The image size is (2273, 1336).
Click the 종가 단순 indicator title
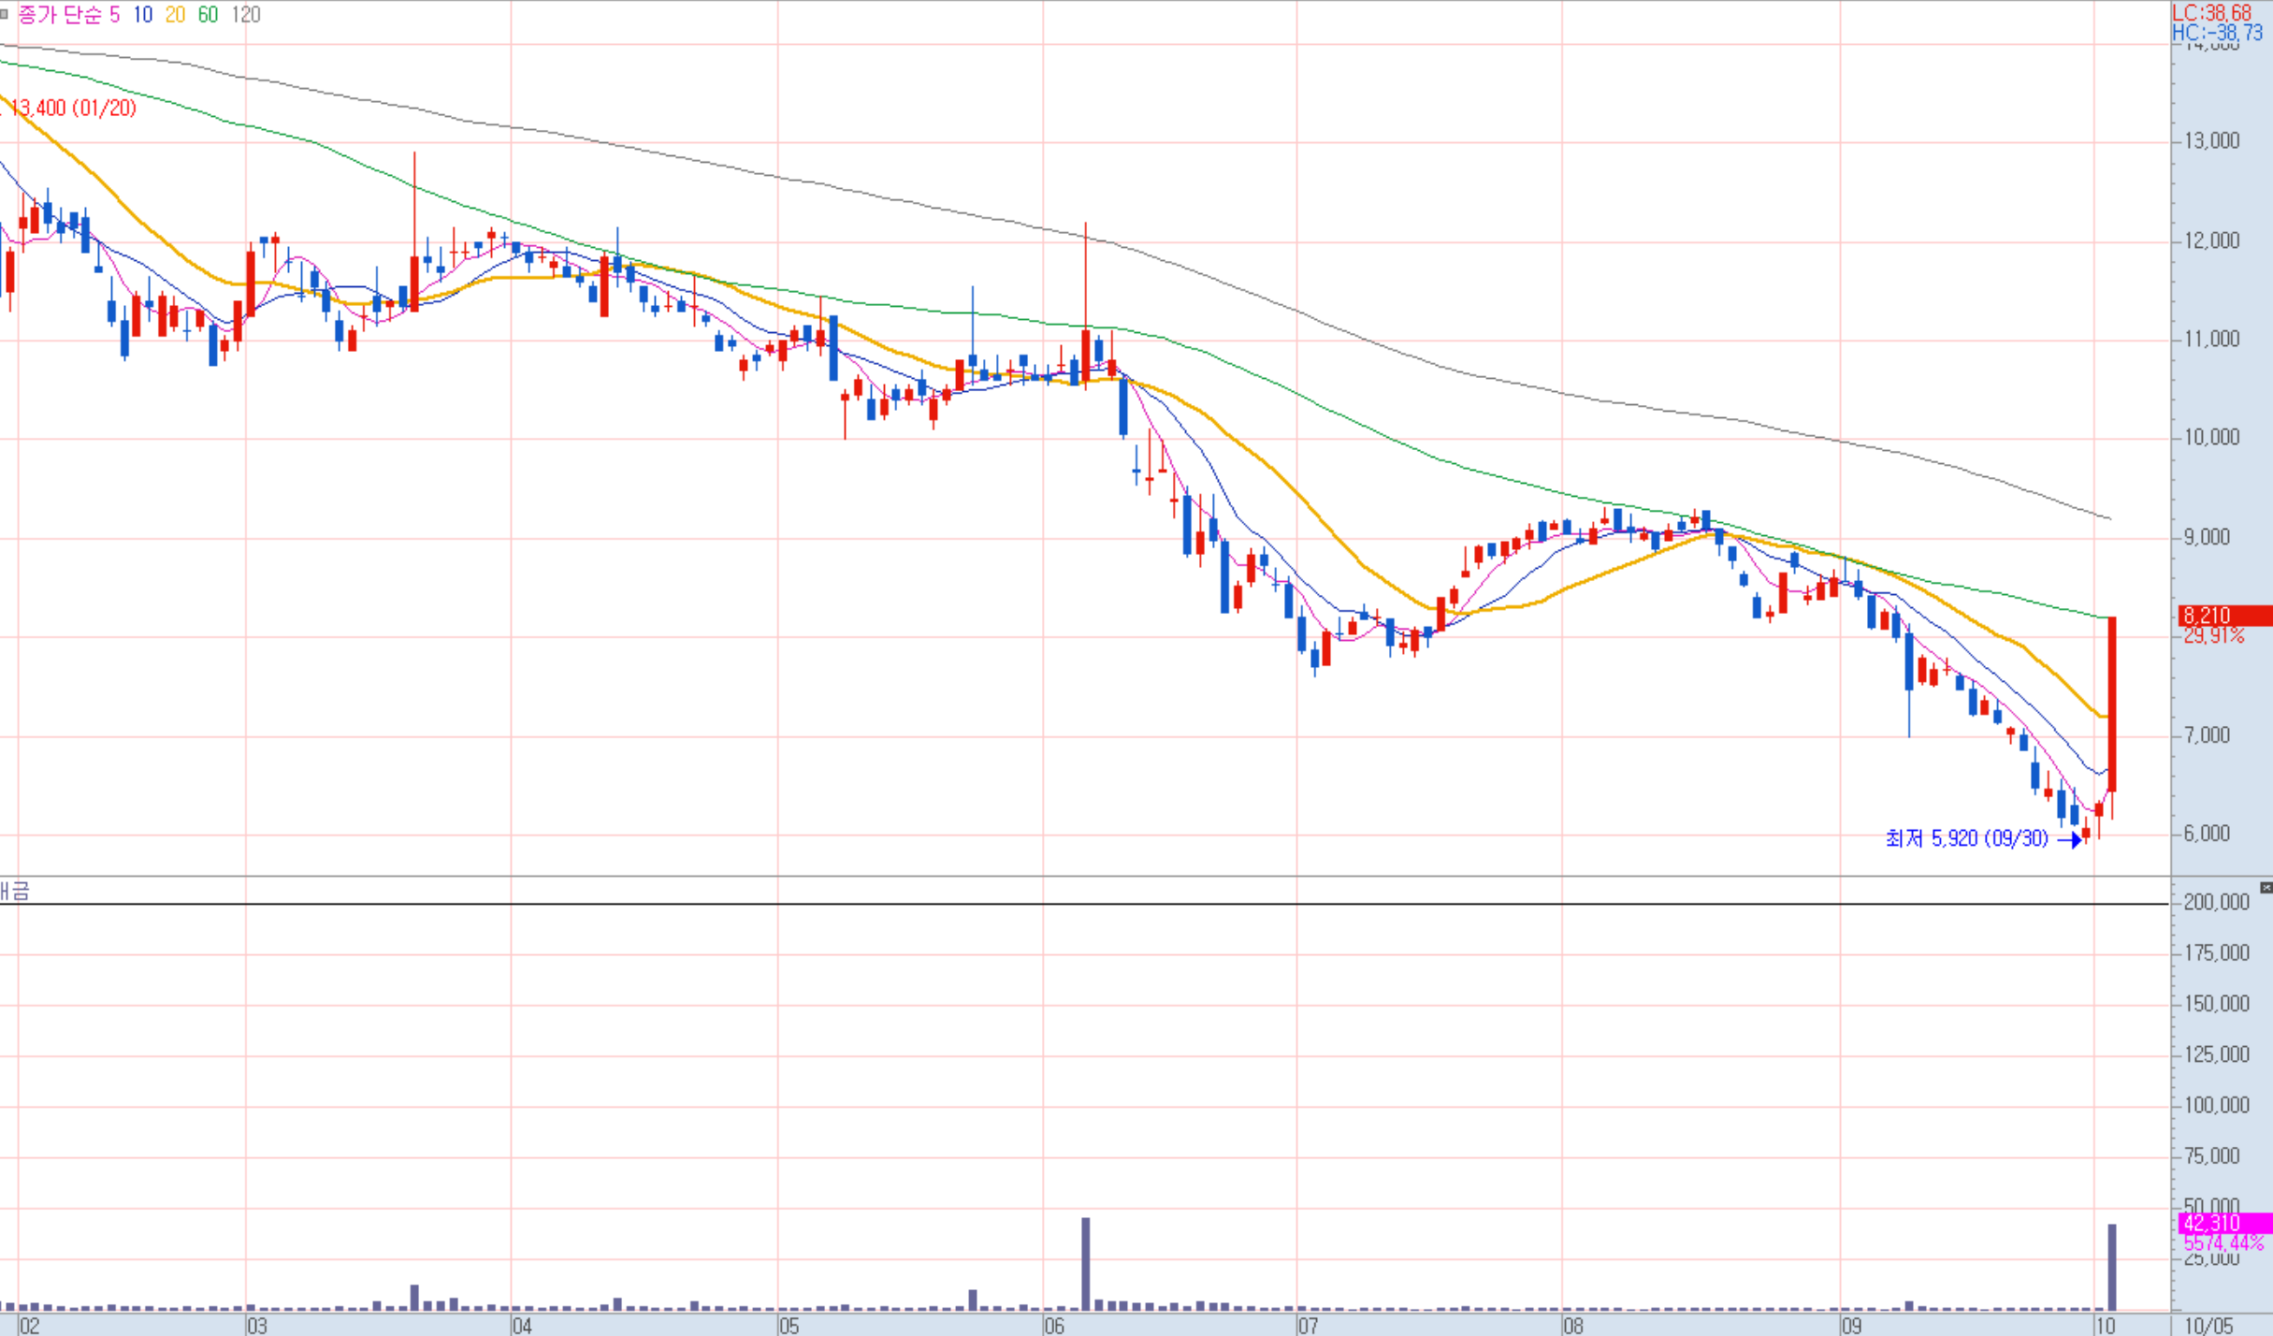click(58, 15)
